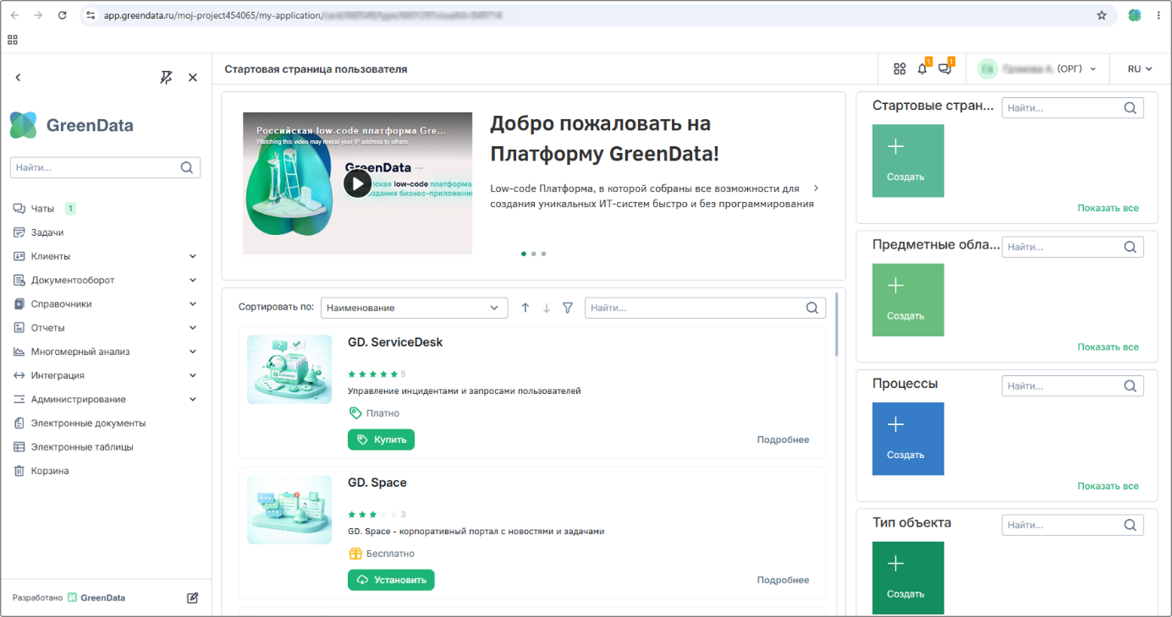This screenshot has height=617, width=1172.
Task: Open the applications grid in the header
Action: [x=900, y=68]
